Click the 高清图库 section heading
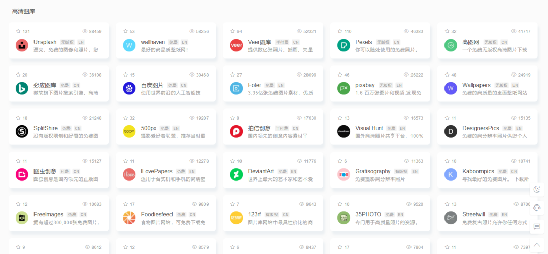This screenshot has width=548, height=254. (x=23, y=12)
